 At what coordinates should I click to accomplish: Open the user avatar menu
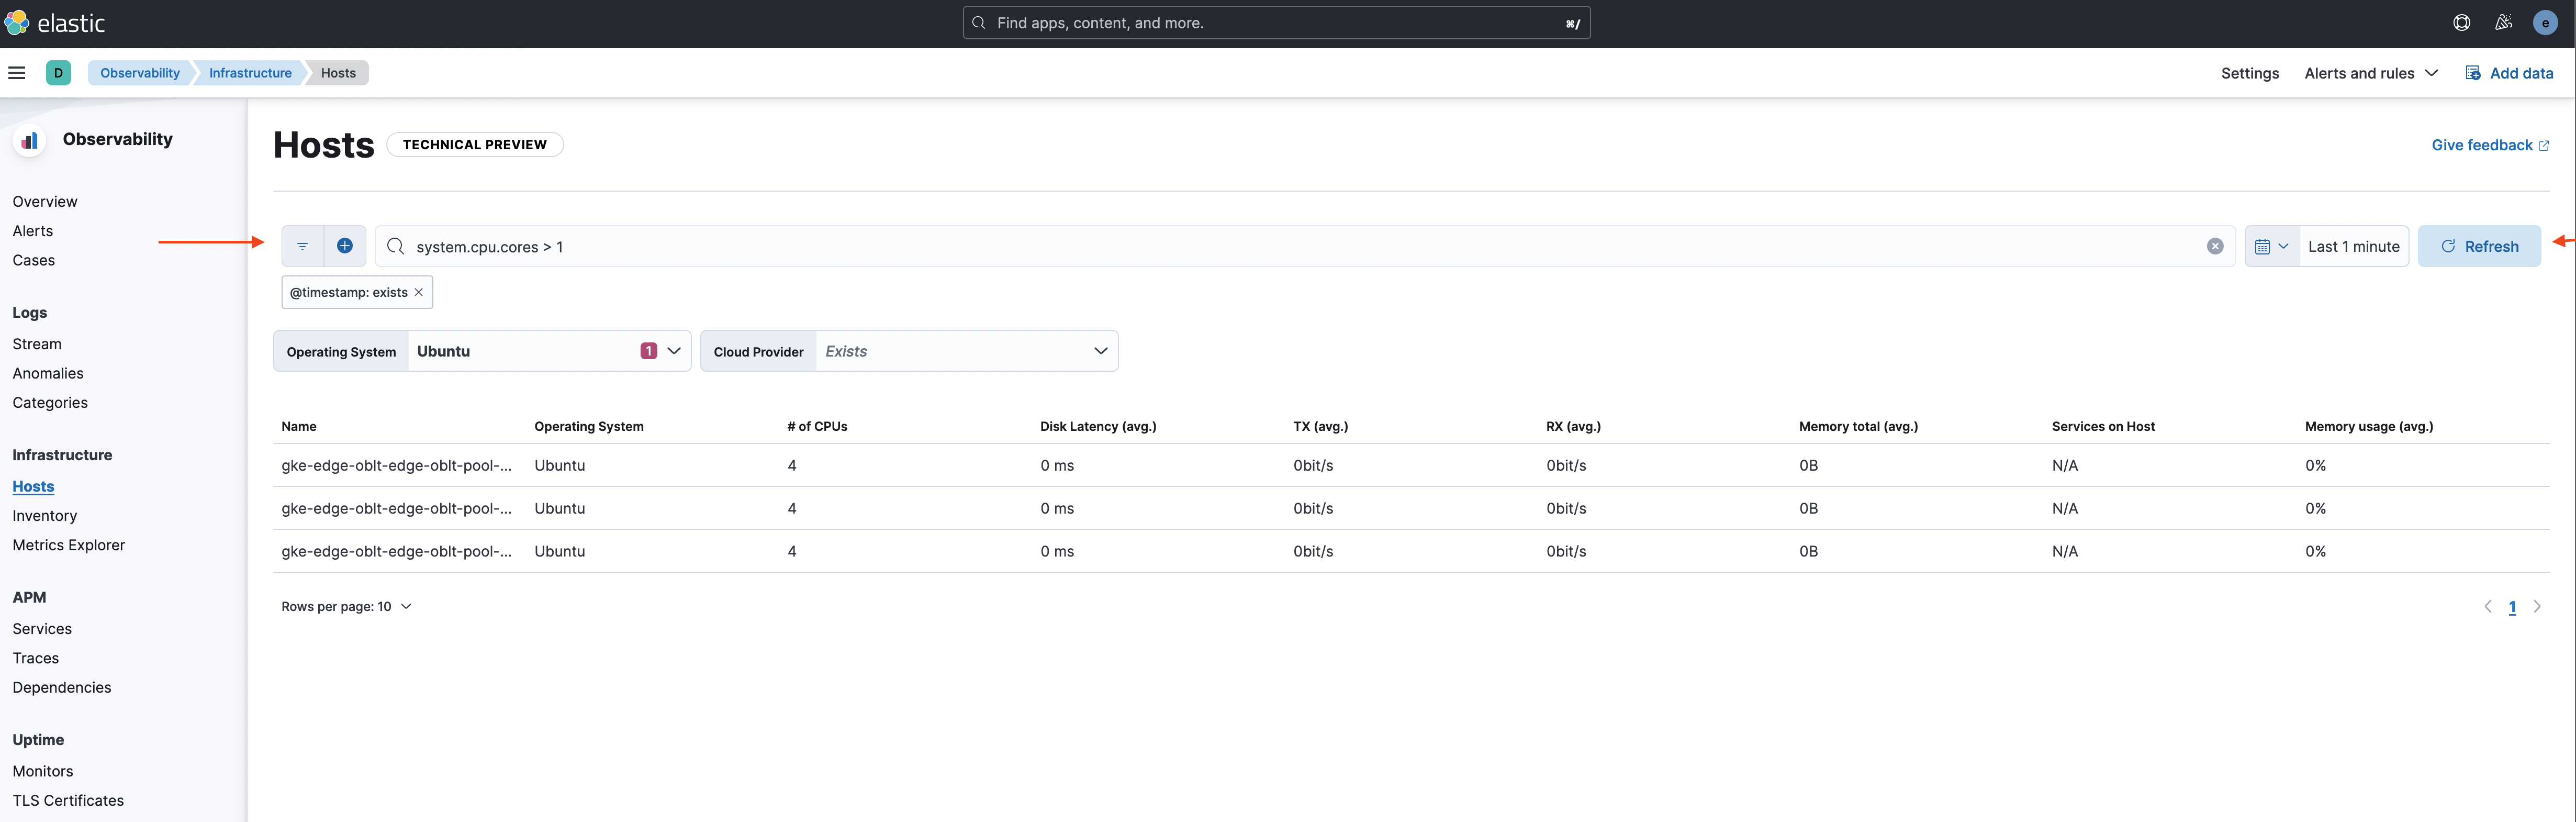click(x=2545, y=22)
